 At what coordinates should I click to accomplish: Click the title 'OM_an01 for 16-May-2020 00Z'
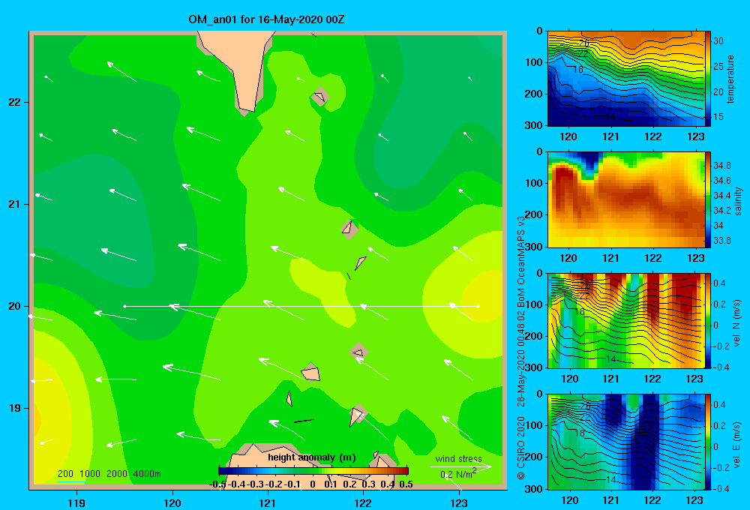tap(266, 19)
